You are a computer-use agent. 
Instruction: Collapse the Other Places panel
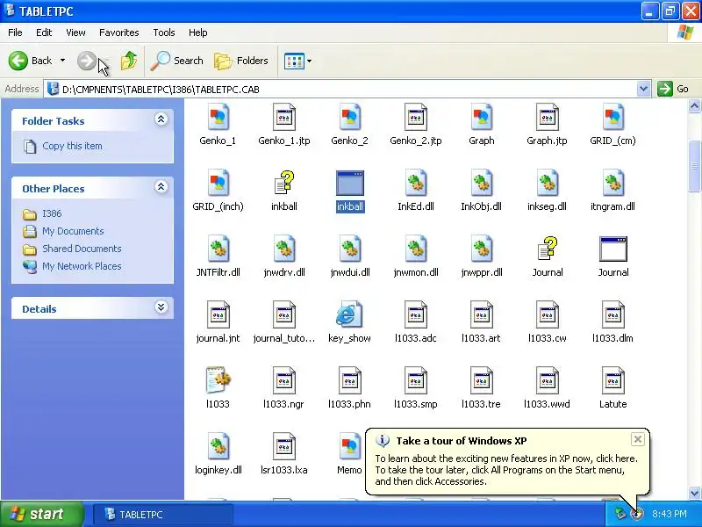point(161,187)
